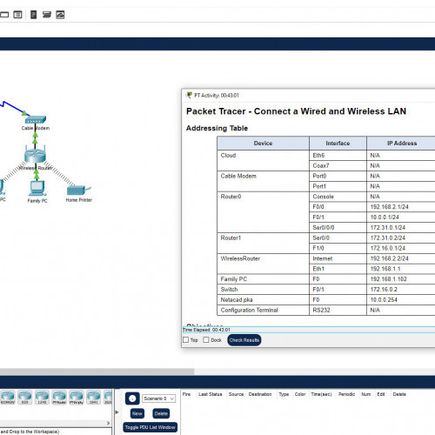Click the Destination column header
The width and height of the screenshot is (435, 435).
[x=260, y=394]
